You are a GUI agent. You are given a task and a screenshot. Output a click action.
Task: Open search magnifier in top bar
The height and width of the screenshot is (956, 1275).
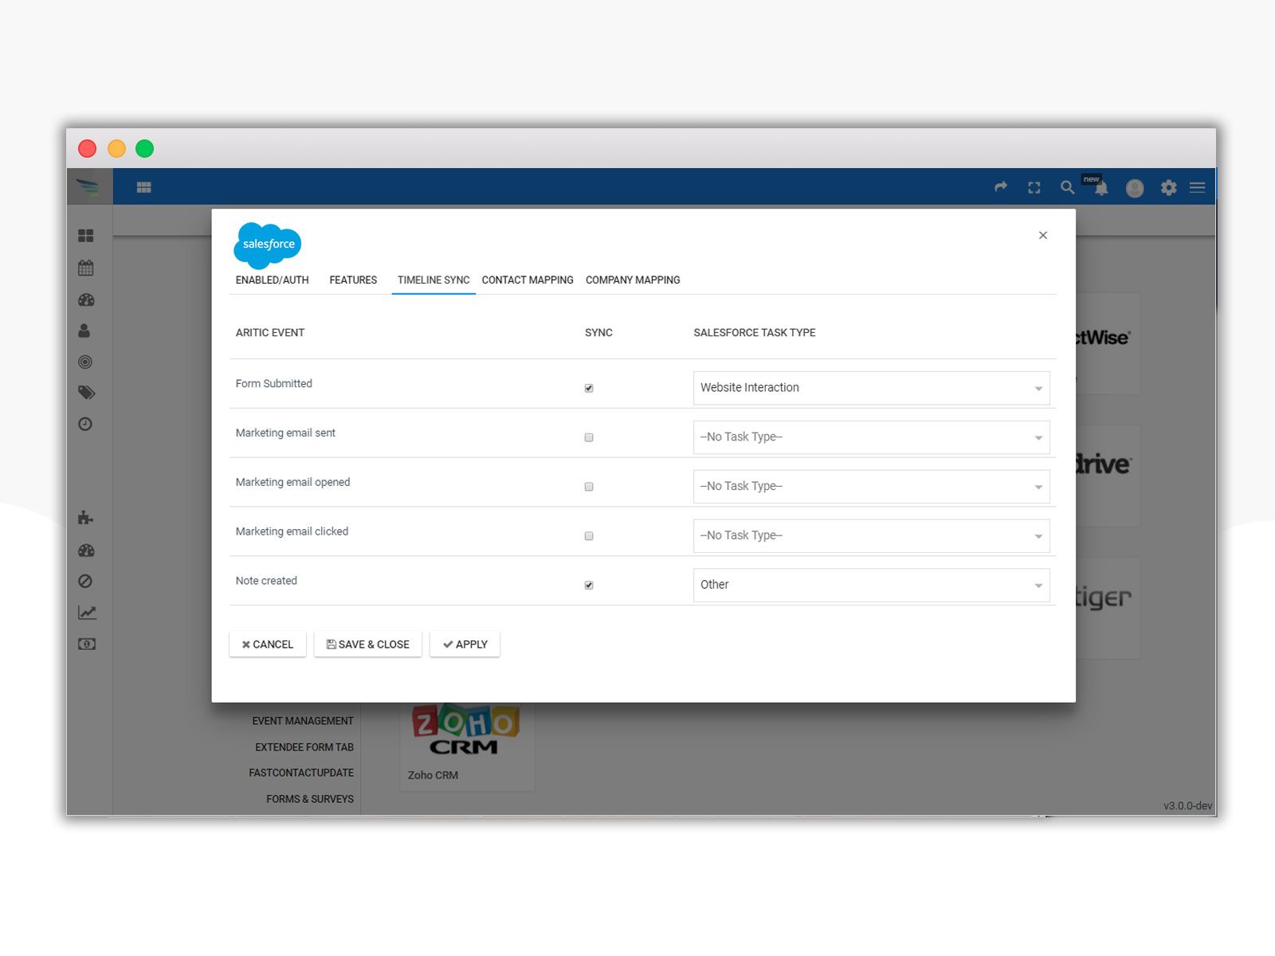(1067, 187)
